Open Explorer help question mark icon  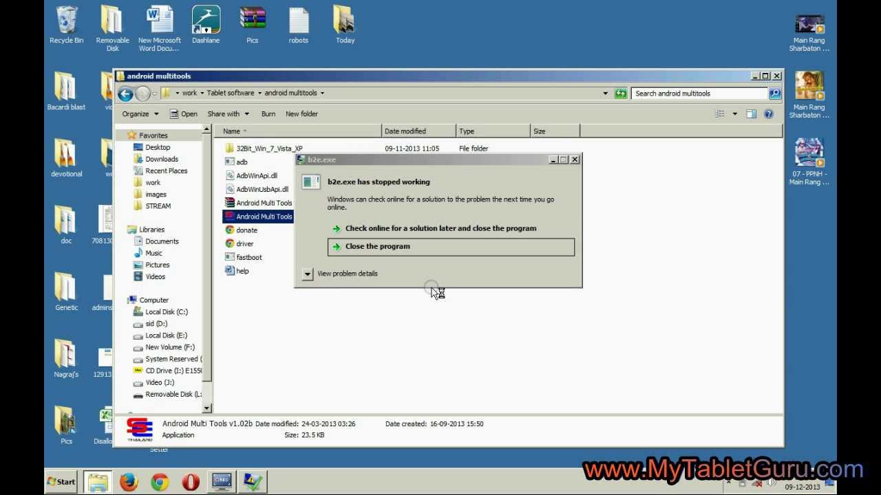[769, 114]
